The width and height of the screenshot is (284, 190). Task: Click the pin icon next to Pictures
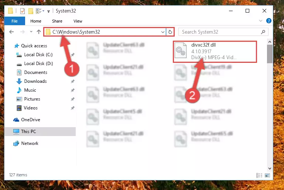(x=73, y=99)
